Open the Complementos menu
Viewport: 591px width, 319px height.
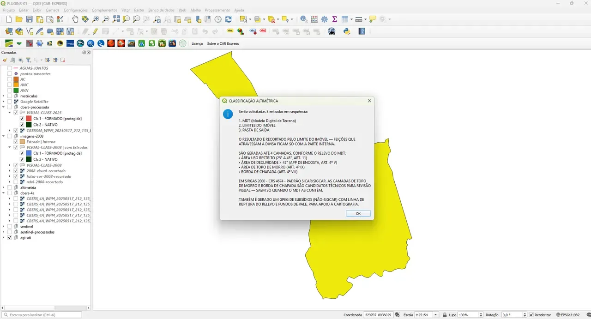(x=104, y=10)
